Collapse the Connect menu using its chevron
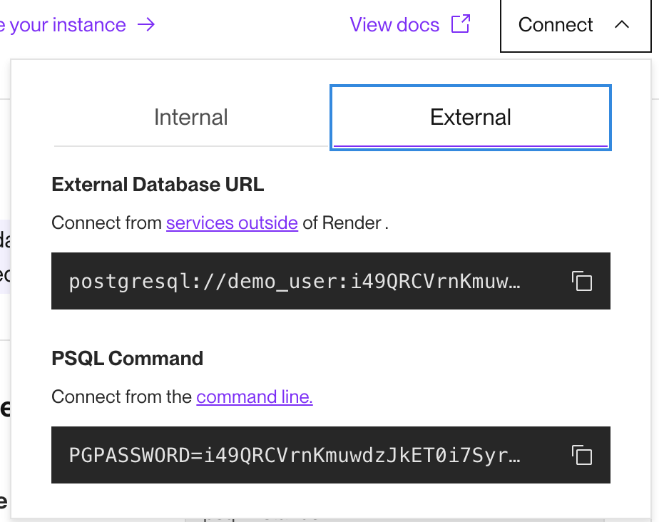Screen dimensions: 659x522 (622, 25)
